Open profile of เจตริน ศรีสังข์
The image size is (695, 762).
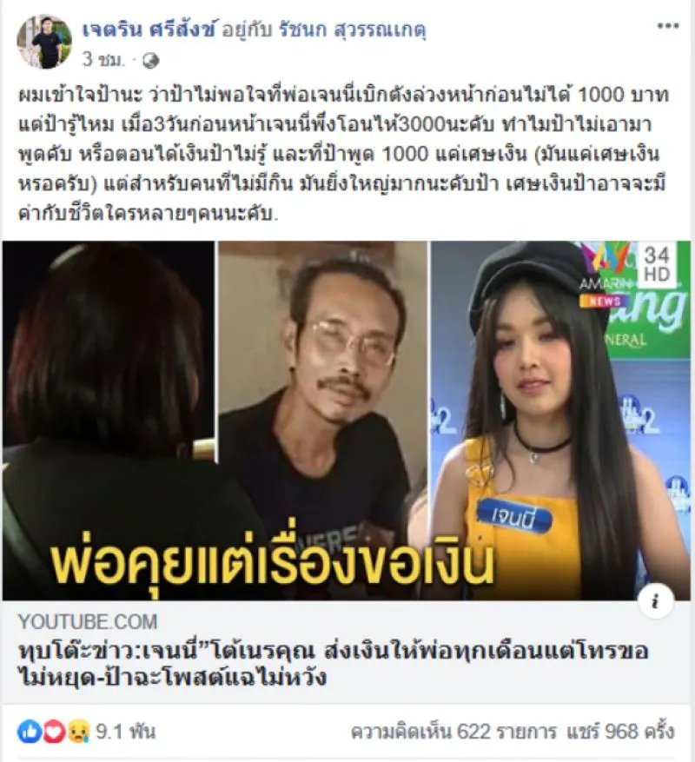(x=148, y=30)
